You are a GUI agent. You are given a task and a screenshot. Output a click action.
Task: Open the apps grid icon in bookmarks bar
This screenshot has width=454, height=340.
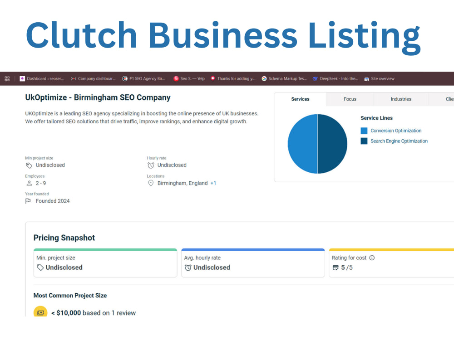point(7,78)
